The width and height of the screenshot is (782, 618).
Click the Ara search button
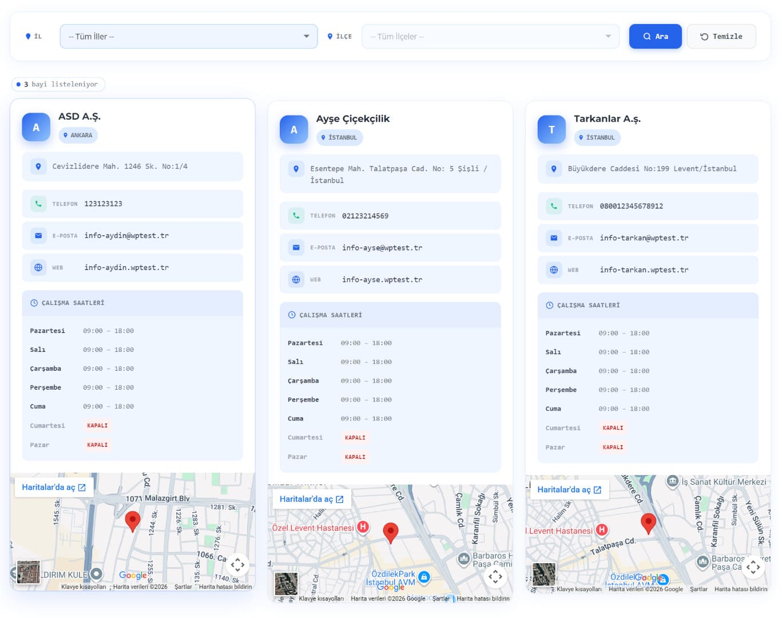tap(655, 37)
